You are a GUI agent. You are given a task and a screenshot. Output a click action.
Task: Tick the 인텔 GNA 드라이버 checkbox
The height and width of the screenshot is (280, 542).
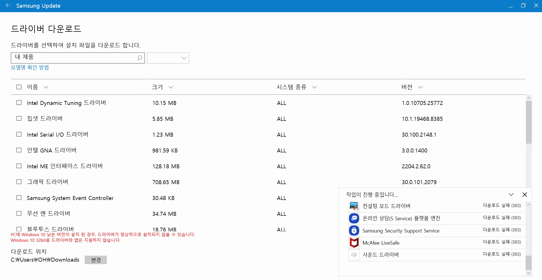(19, 150)
